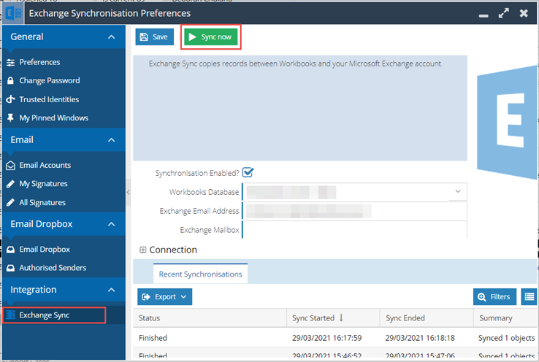Click the Sync Ended column header

(x=427, y=318)
